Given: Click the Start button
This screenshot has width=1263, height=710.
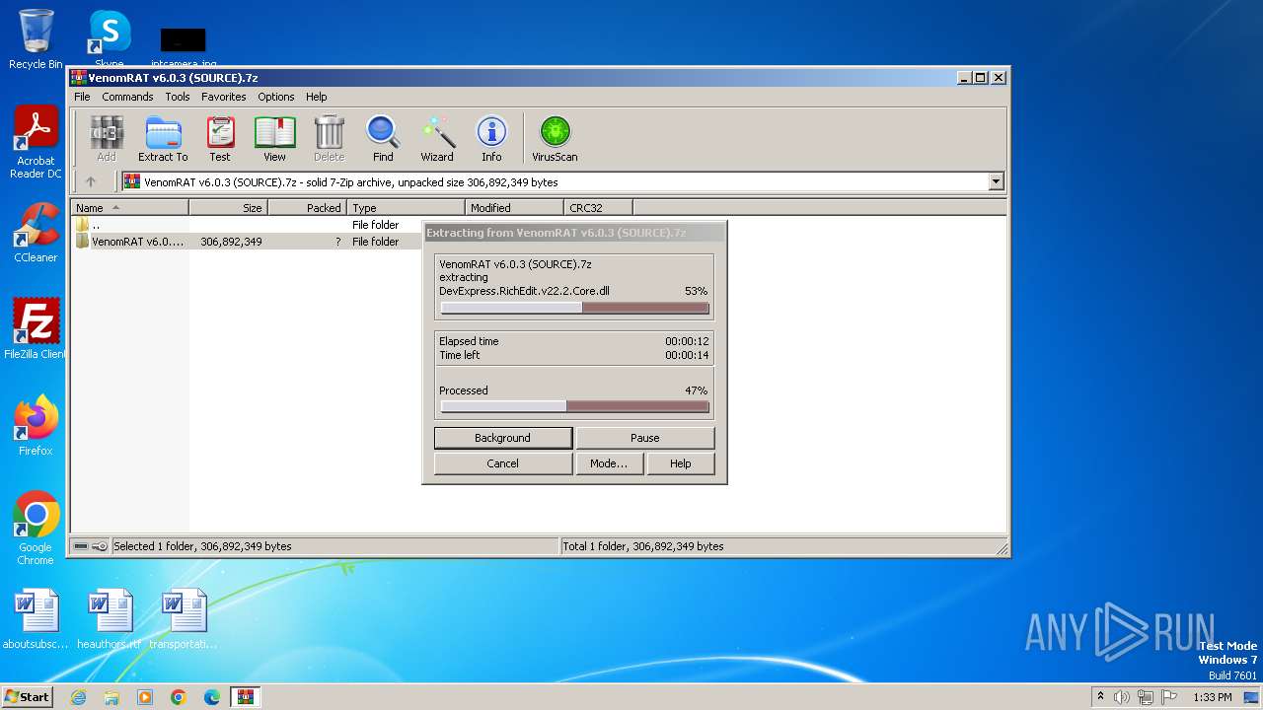Looking at the screenshot, I should [27, 697].
